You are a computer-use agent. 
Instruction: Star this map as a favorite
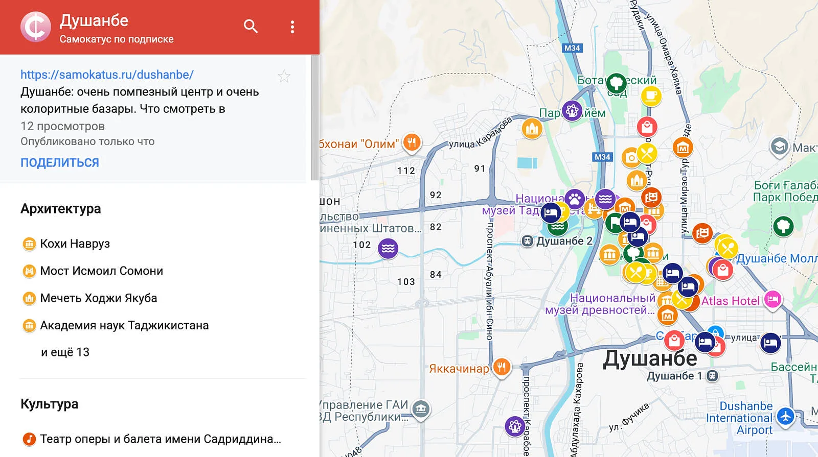284,77
